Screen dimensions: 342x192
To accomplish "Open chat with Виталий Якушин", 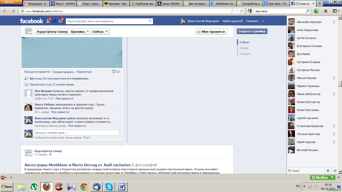I will coord(312,150).
